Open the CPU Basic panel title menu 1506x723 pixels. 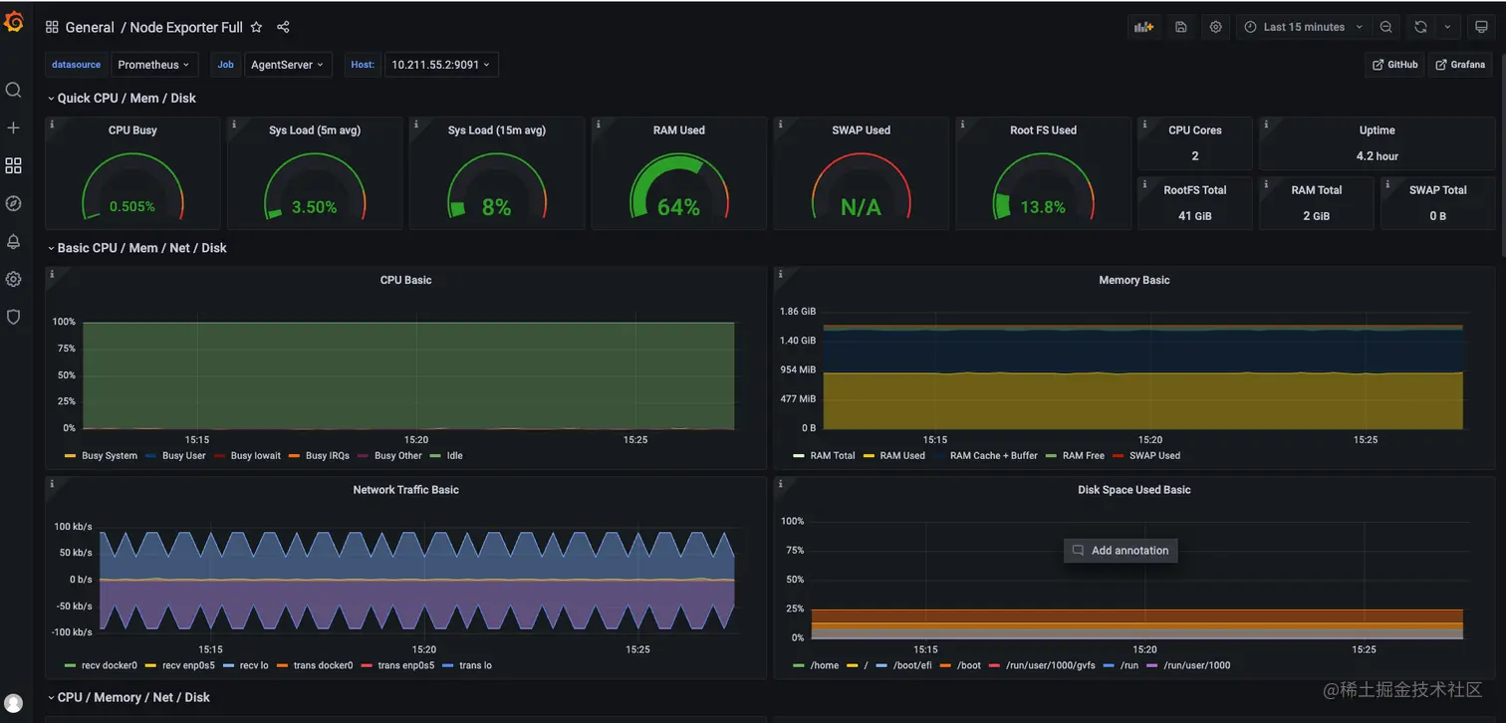tap(405, 280)
